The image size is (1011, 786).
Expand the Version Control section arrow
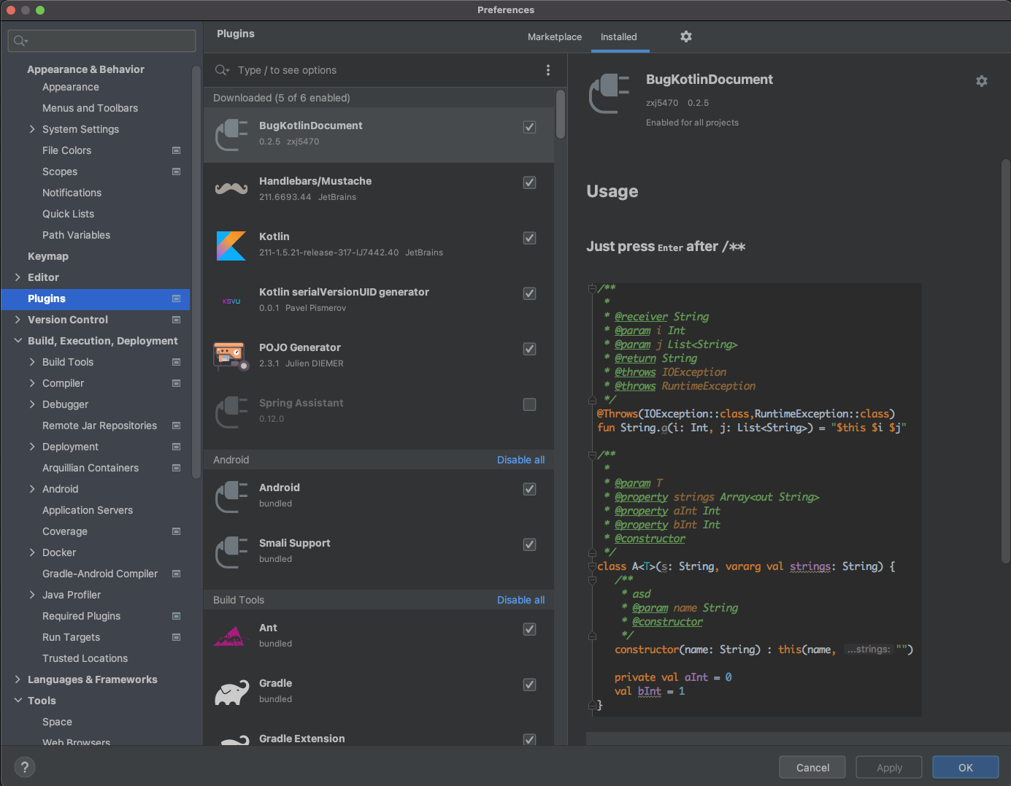18,320
